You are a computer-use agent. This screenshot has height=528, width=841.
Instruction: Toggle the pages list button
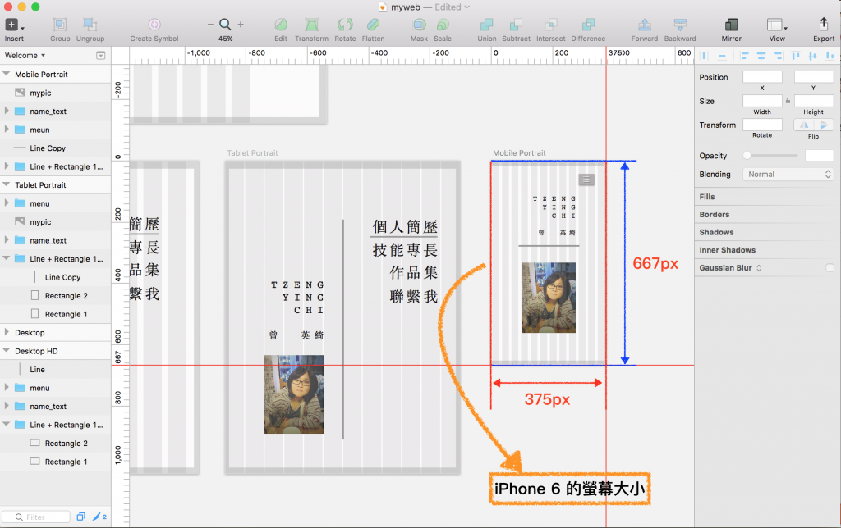100,56
